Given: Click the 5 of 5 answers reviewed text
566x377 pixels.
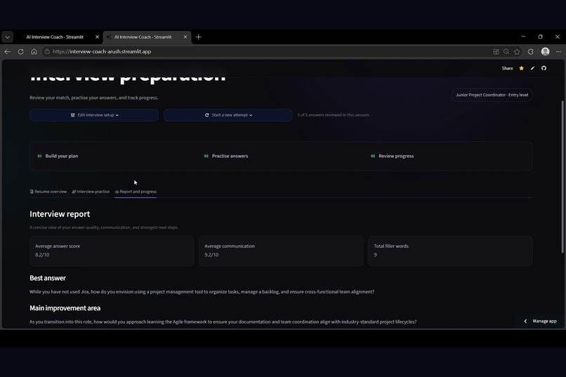Looking at the screenshot, I should (333, 115).
